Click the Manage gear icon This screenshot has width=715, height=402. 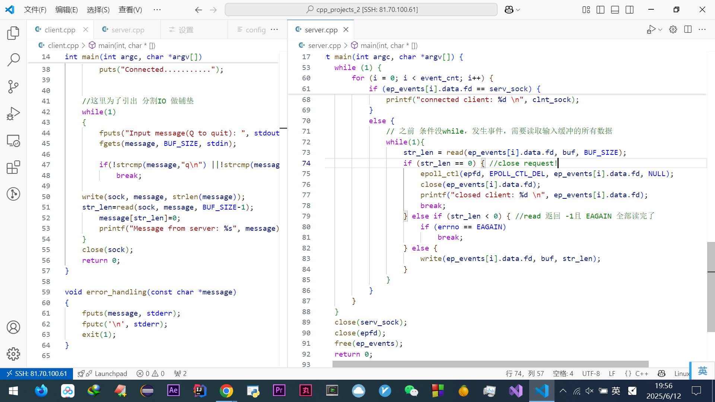pyautogui.click(x=13, y=354)
